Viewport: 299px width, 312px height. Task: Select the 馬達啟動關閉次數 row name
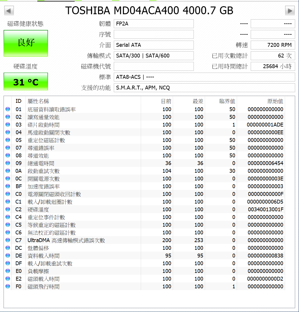tap(49, 132)
